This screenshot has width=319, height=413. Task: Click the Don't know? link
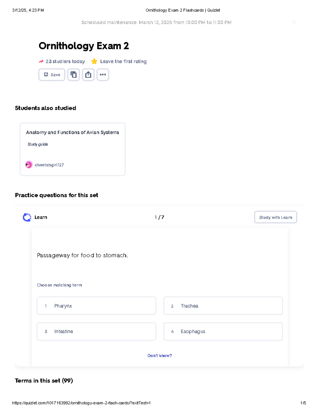pyautogui.click(x=159, y=356)
